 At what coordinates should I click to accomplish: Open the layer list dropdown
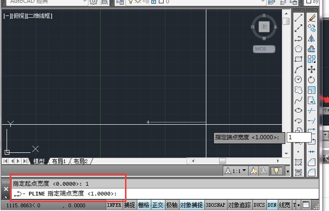(263, 2)
